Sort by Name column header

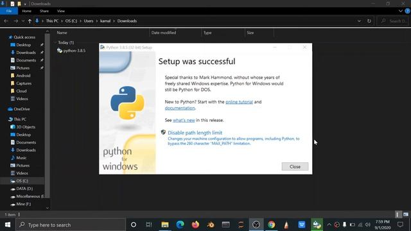tap(62, 33)
